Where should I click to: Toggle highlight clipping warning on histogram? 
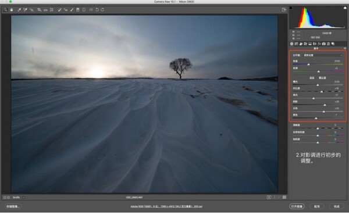coord(345,8)
